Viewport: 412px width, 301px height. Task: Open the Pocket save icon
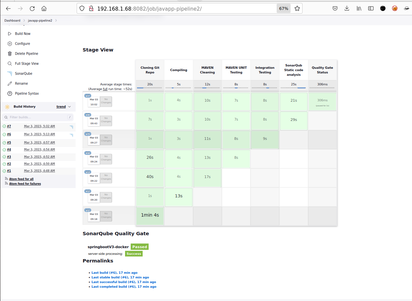[335, 9]
